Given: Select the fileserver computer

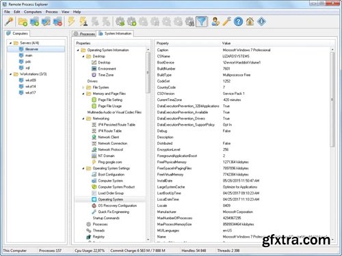Looking at the screenshot, I should [x=36, y=49].
